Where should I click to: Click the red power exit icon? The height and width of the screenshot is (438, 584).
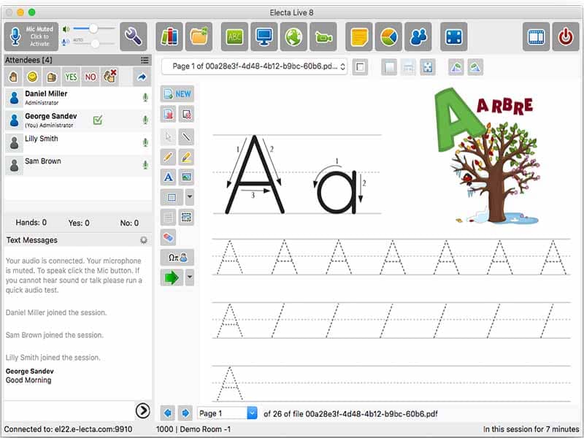click(566, 36)
